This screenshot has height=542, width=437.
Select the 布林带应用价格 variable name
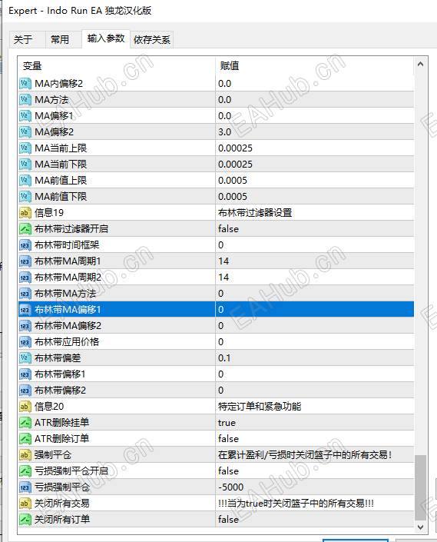pos(67,342)
